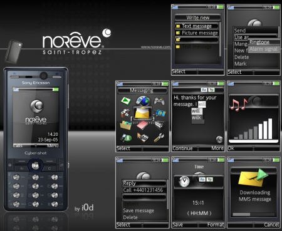Click the (HH:MM) format label
The height and width of the screenshot is (231, 282).
click(199, 213)
